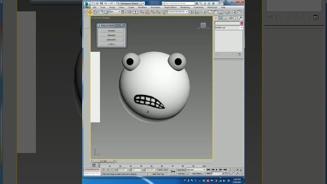The width and height of the screenshot is (327, 184).
Task: Switch to the Modify command panel tab
Action: pyautogui.click(x=221, y=18)
